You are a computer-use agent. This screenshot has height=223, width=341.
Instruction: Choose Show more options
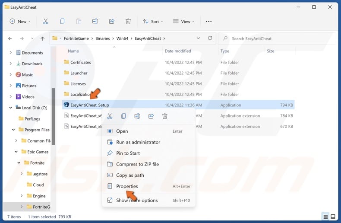pyautogui.click(x=148, y=201)
